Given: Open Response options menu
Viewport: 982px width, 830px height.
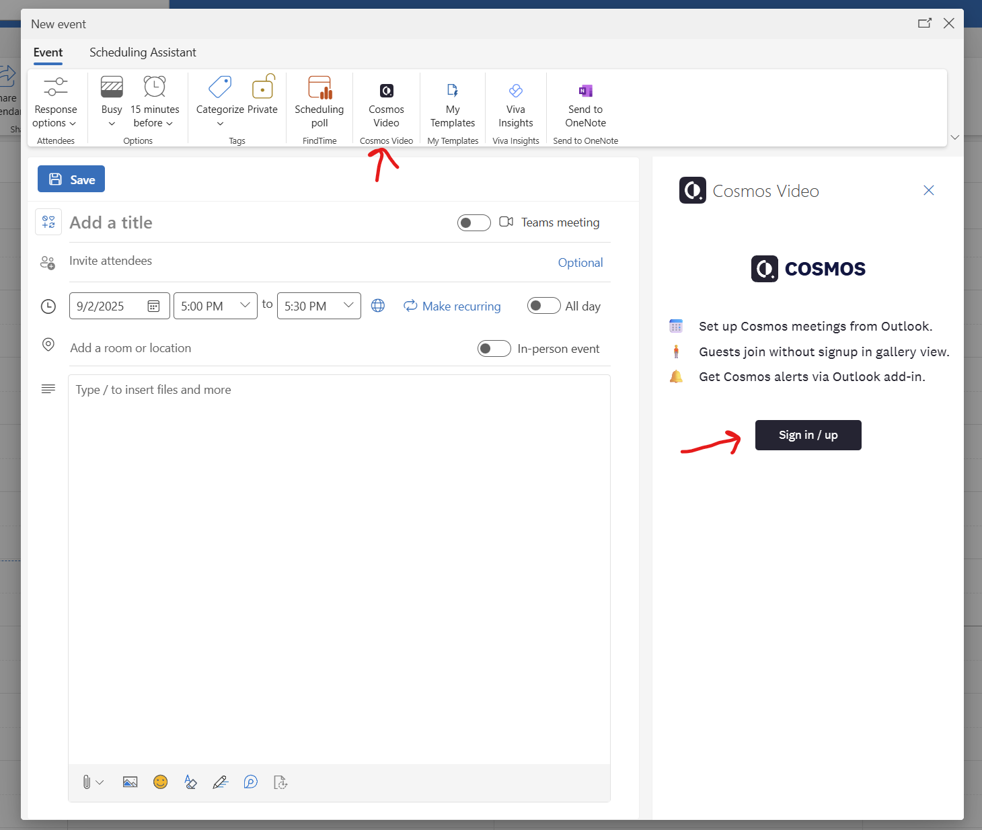Looking at the screenshot, I should click(56, 103).
